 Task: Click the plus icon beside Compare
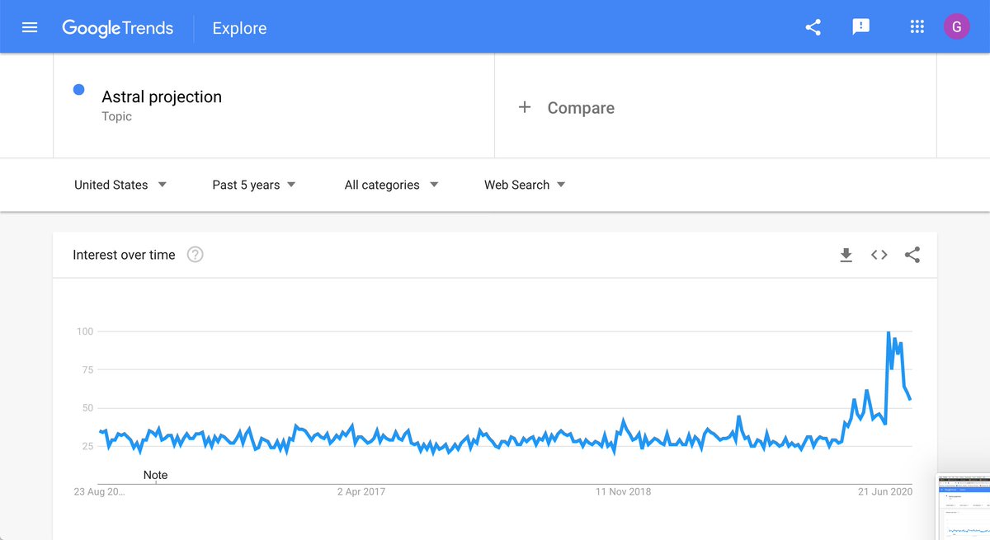click(x=524, y=107)
